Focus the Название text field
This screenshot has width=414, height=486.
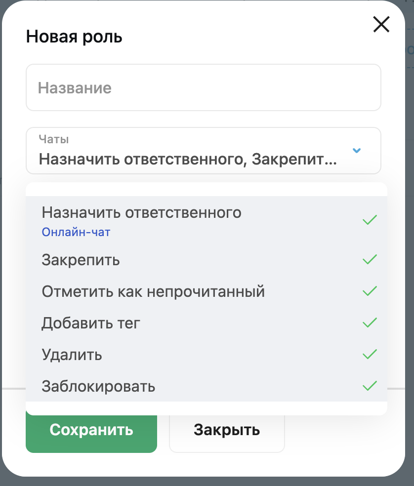tap(204, 87)
